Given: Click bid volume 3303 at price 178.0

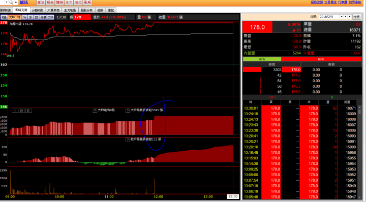Looking at the screenshot, I should click(x=278, y=70).
